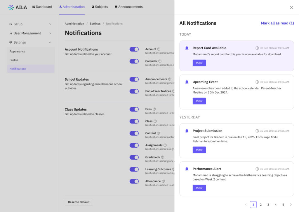Screen dimensions: 299x212
Task: Expand the Setup sidebar section
Action: [x=30, y=24]
